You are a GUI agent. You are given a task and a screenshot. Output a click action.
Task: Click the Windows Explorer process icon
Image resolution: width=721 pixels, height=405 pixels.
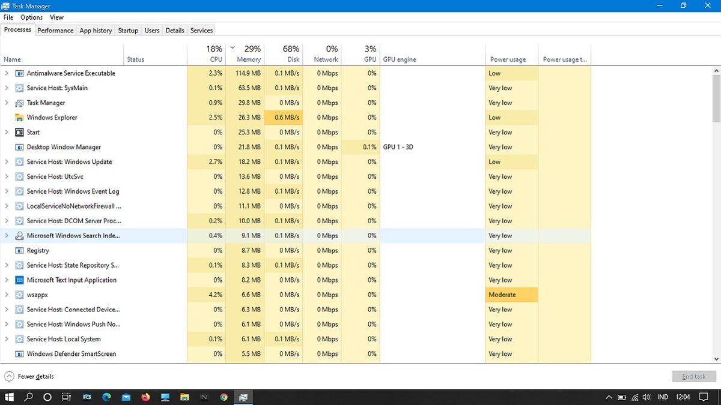[x=20, y=118]
